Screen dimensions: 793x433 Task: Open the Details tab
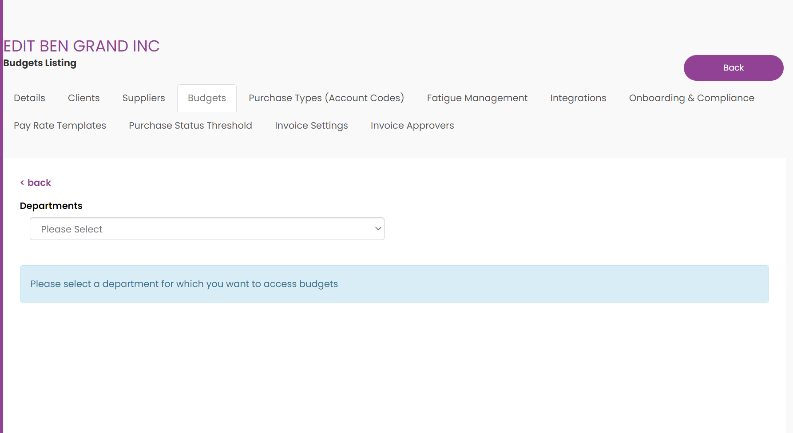pos(29,98)
